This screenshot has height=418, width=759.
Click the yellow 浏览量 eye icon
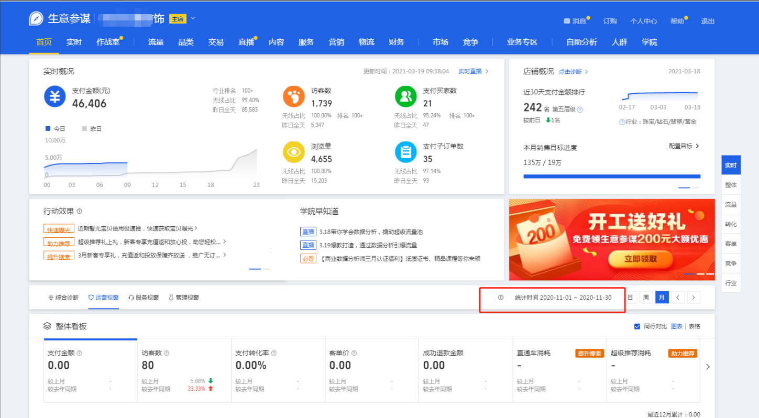point(294,152)
